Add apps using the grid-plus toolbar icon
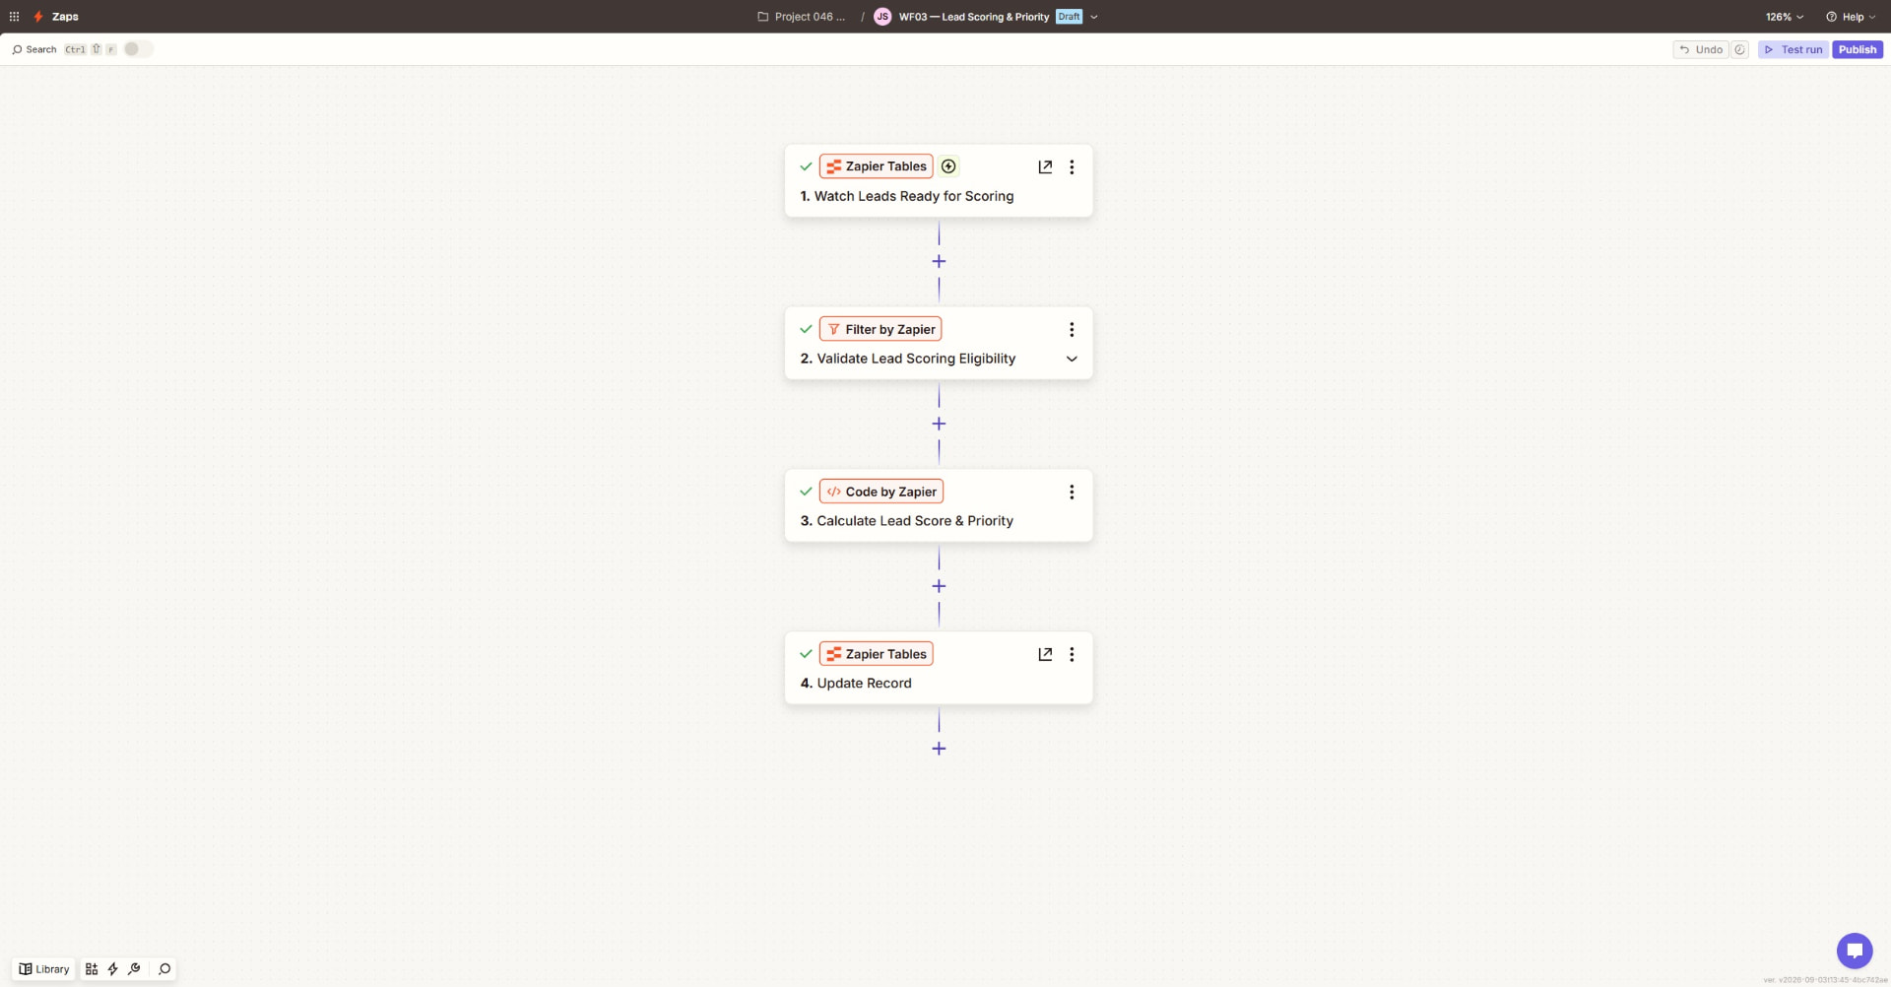The height and width of the screenshot is (987, 1891). click(x=92, y=969)
